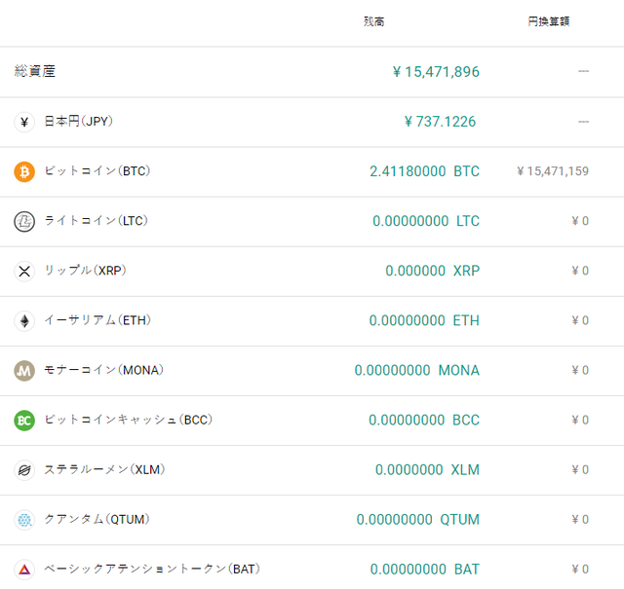Click the Stellar Lumens (XLM) icon
This screenshot has width=624, height=589.
24,470
